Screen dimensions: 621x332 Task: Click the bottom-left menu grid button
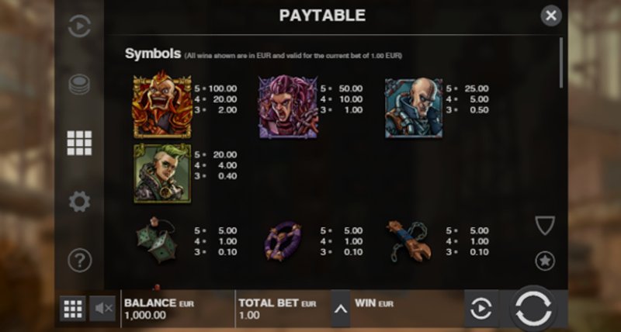coord(73,308)
